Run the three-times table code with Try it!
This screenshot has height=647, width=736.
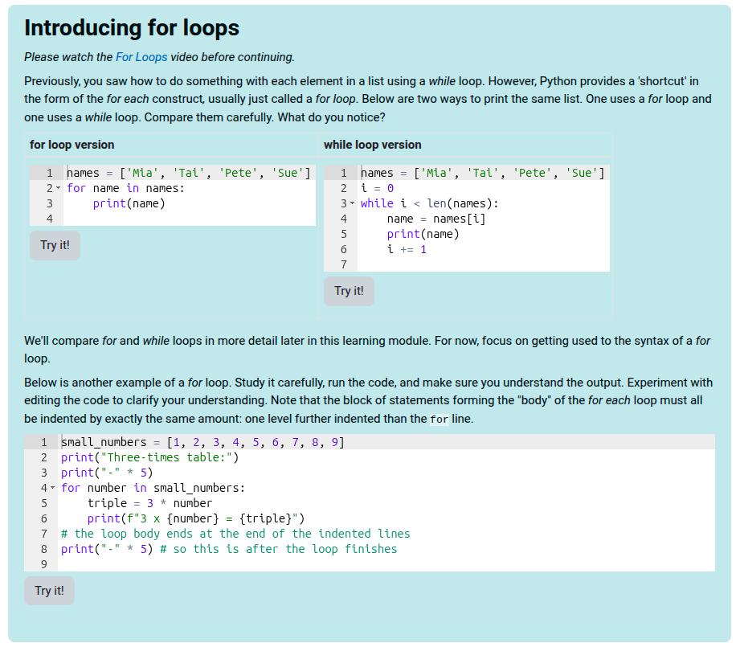[49, 591]
